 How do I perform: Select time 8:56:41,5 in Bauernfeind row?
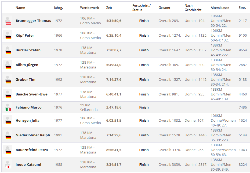pyautogui.click(x=114, y=150)
